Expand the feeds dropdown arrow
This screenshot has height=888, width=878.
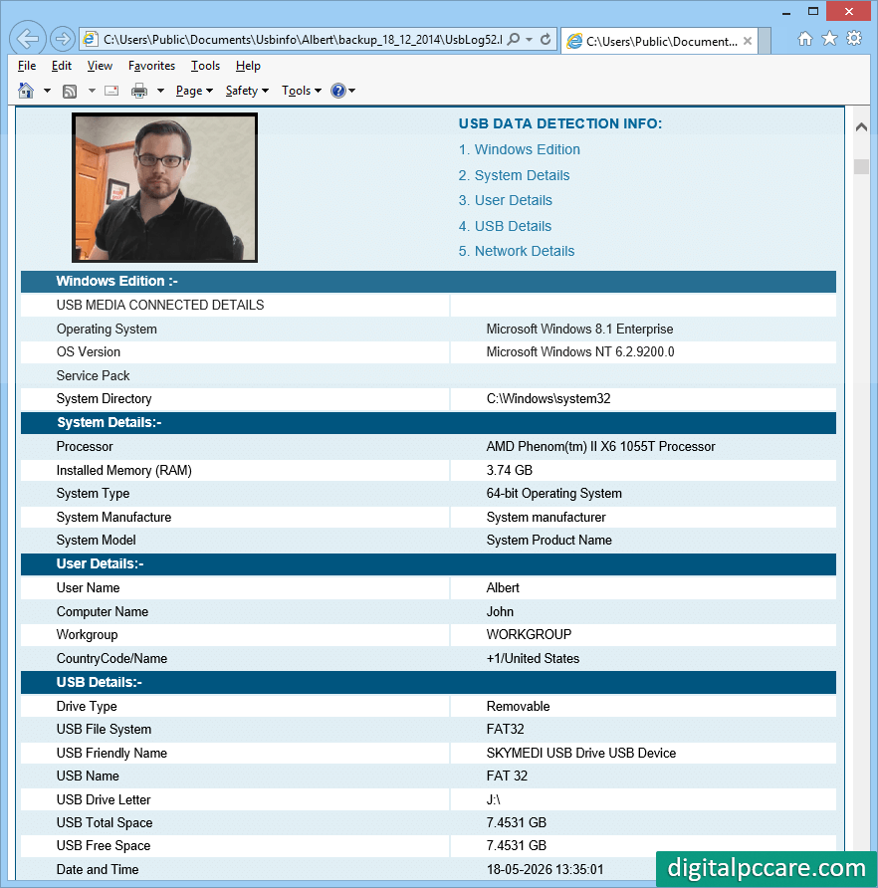point(92,91)
